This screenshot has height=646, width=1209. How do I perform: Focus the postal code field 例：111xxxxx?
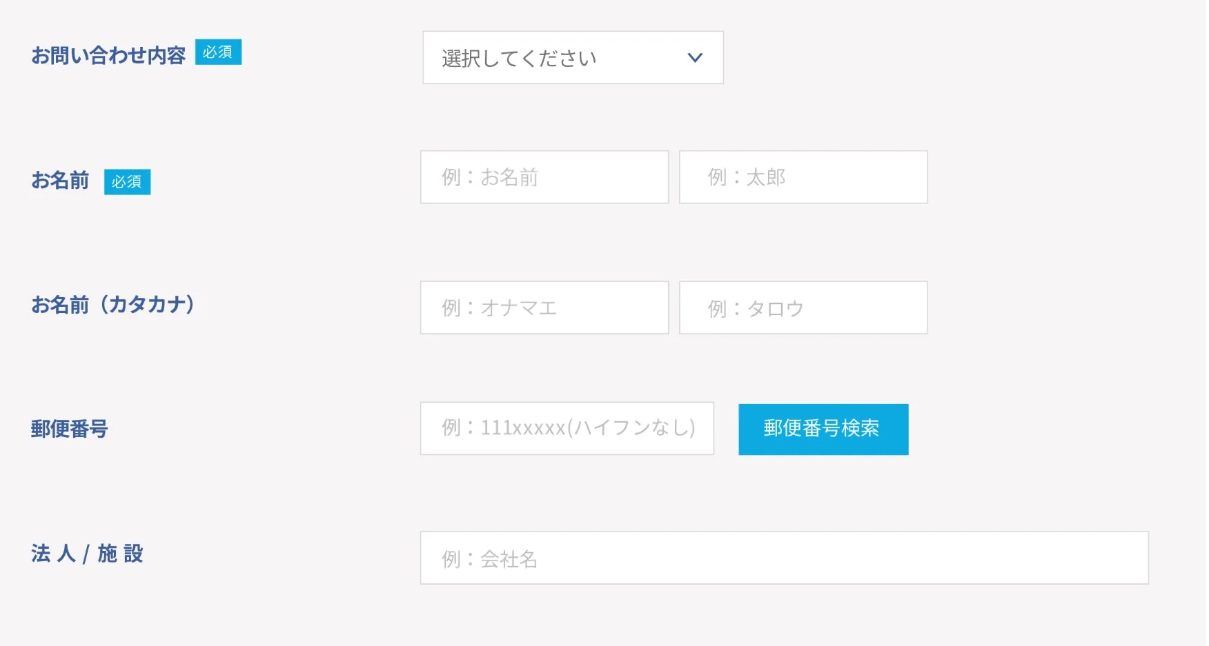567,428
